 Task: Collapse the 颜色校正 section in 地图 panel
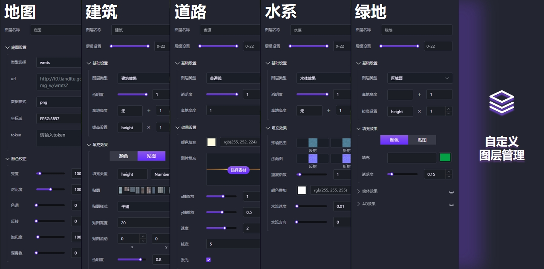click(x=7, y=159)
